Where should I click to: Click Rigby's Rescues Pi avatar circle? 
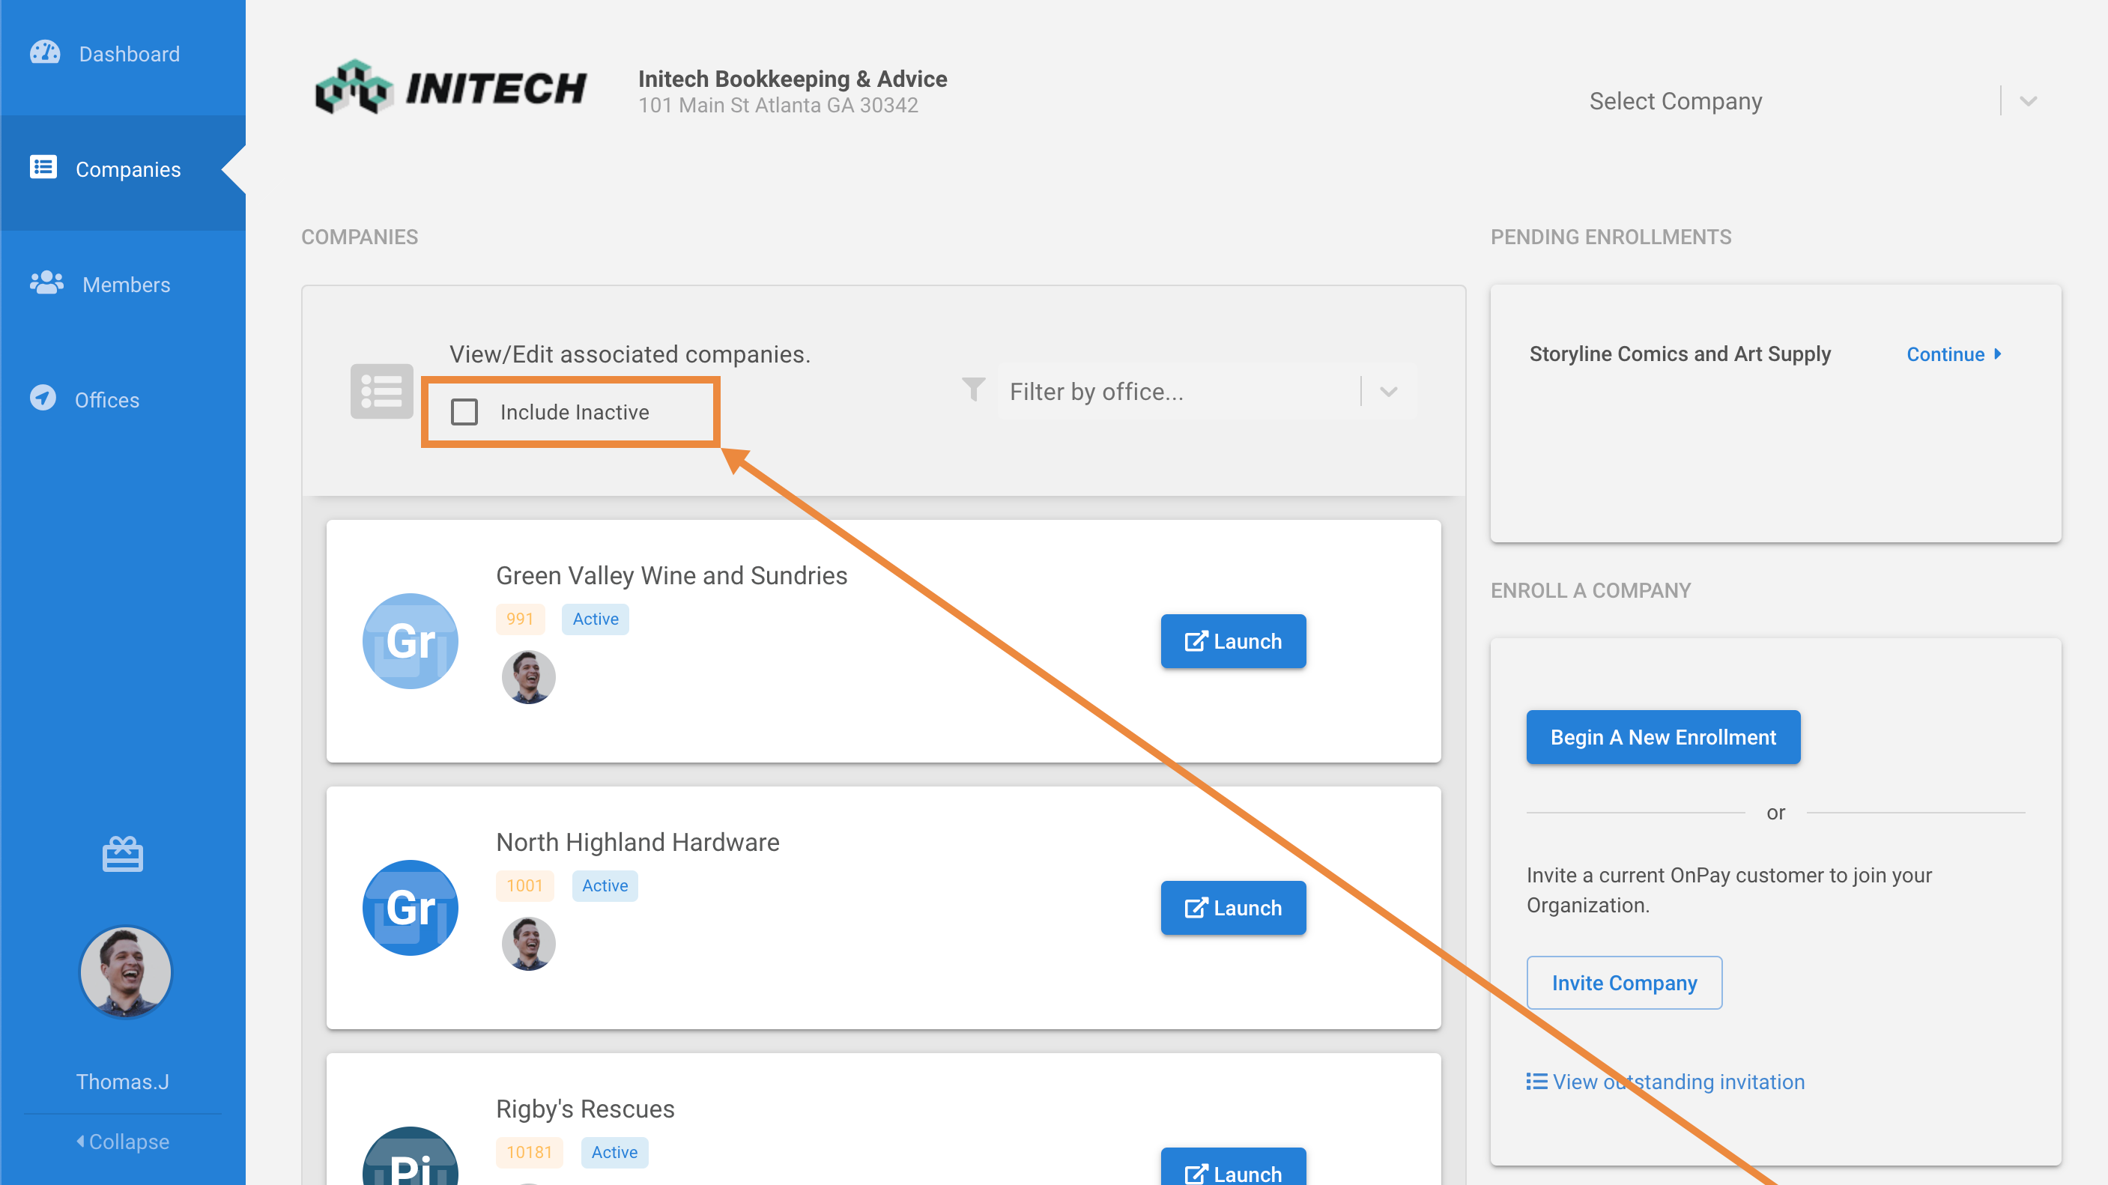410,1156
